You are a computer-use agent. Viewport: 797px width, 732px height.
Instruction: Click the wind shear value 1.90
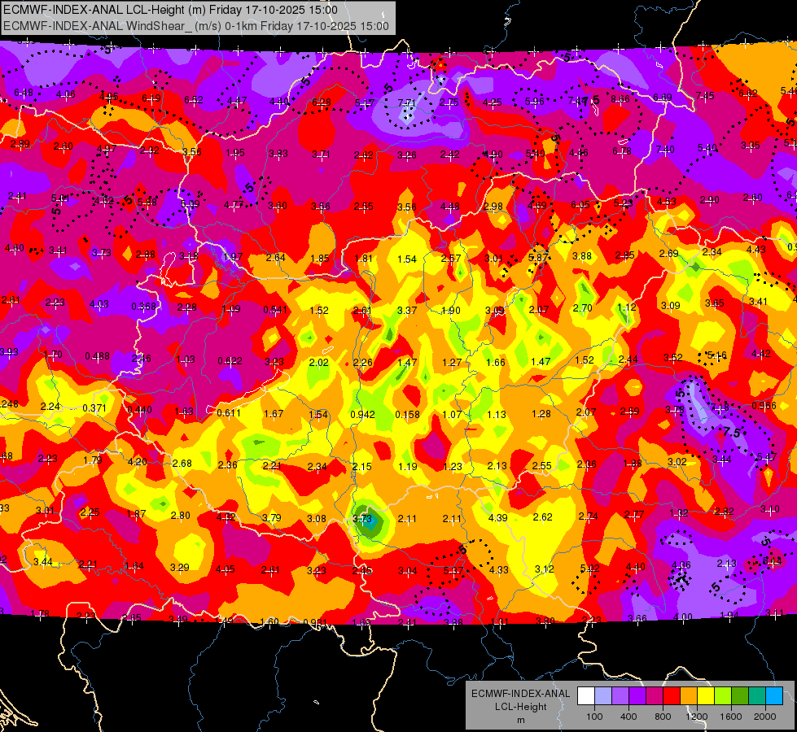[x=451, y=311]
